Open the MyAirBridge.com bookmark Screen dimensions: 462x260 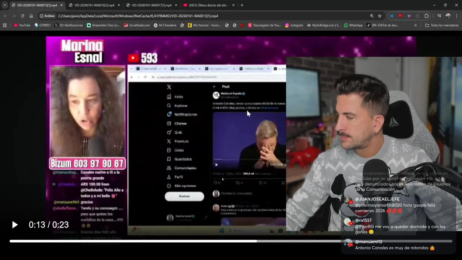[x=323, y=25]
